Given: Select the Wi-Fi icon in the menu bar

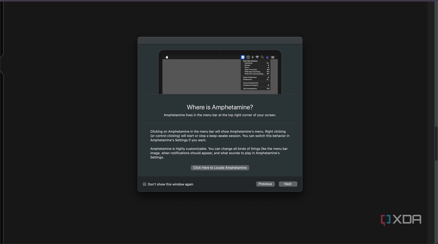Looking at the screenshot, I should [x=257, y=57].
